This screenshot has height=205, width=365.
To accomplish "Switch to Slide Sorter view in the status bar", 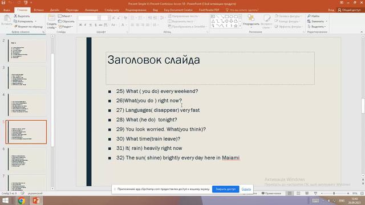I will point(298,194).
